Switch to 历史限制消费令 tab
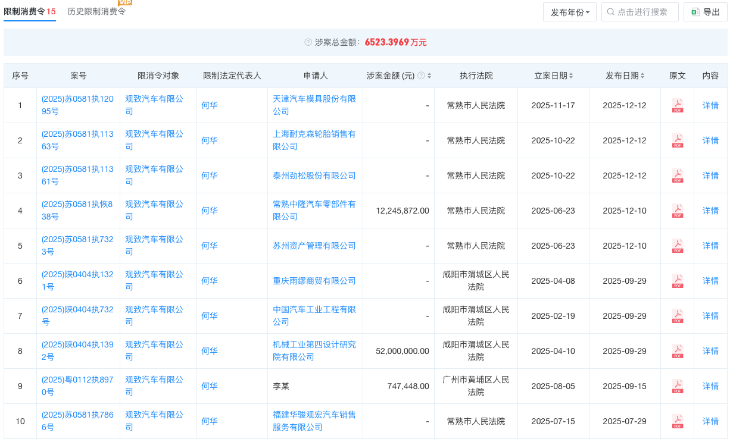This screenshot has height=442, width=730. [96, 11]
